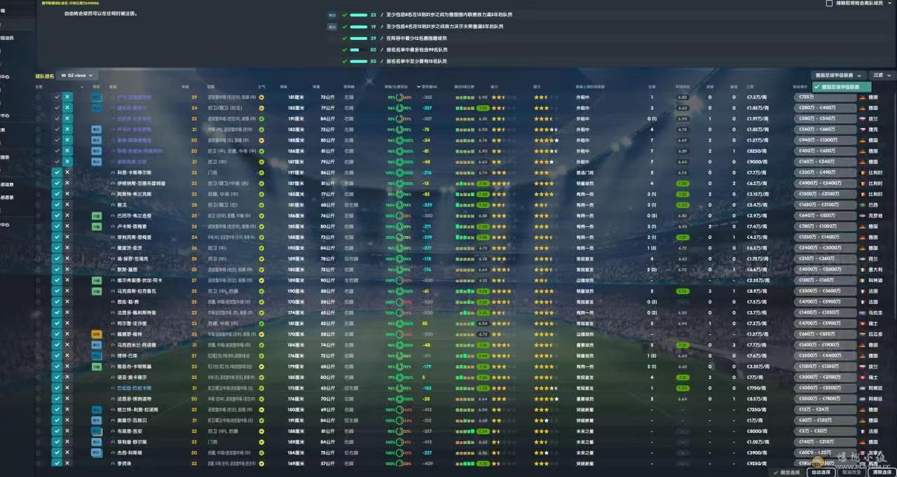
Task: Expand the 德国足球甲级联赛 competition dropdown
Action: coord(837,75)
